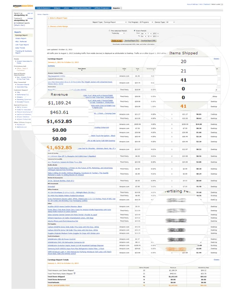
Task: Open the InSinkErator CRD-00 Power Cord link
Action: coord(62,239)
